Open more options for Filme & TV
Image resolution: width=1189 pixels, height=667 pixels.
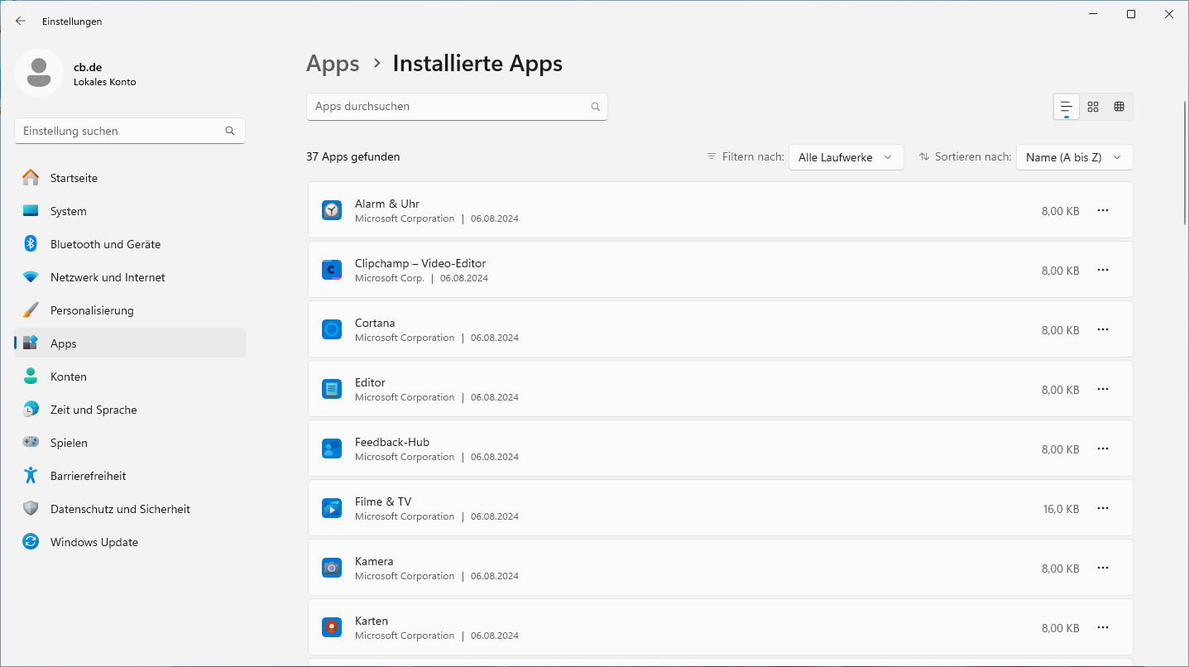click(x=1103, y=508)
